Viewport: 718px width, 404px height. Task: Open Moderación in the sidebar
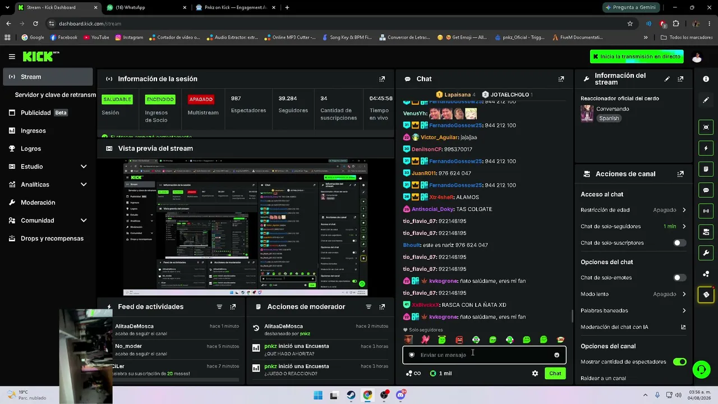click(x=48, y=203)
